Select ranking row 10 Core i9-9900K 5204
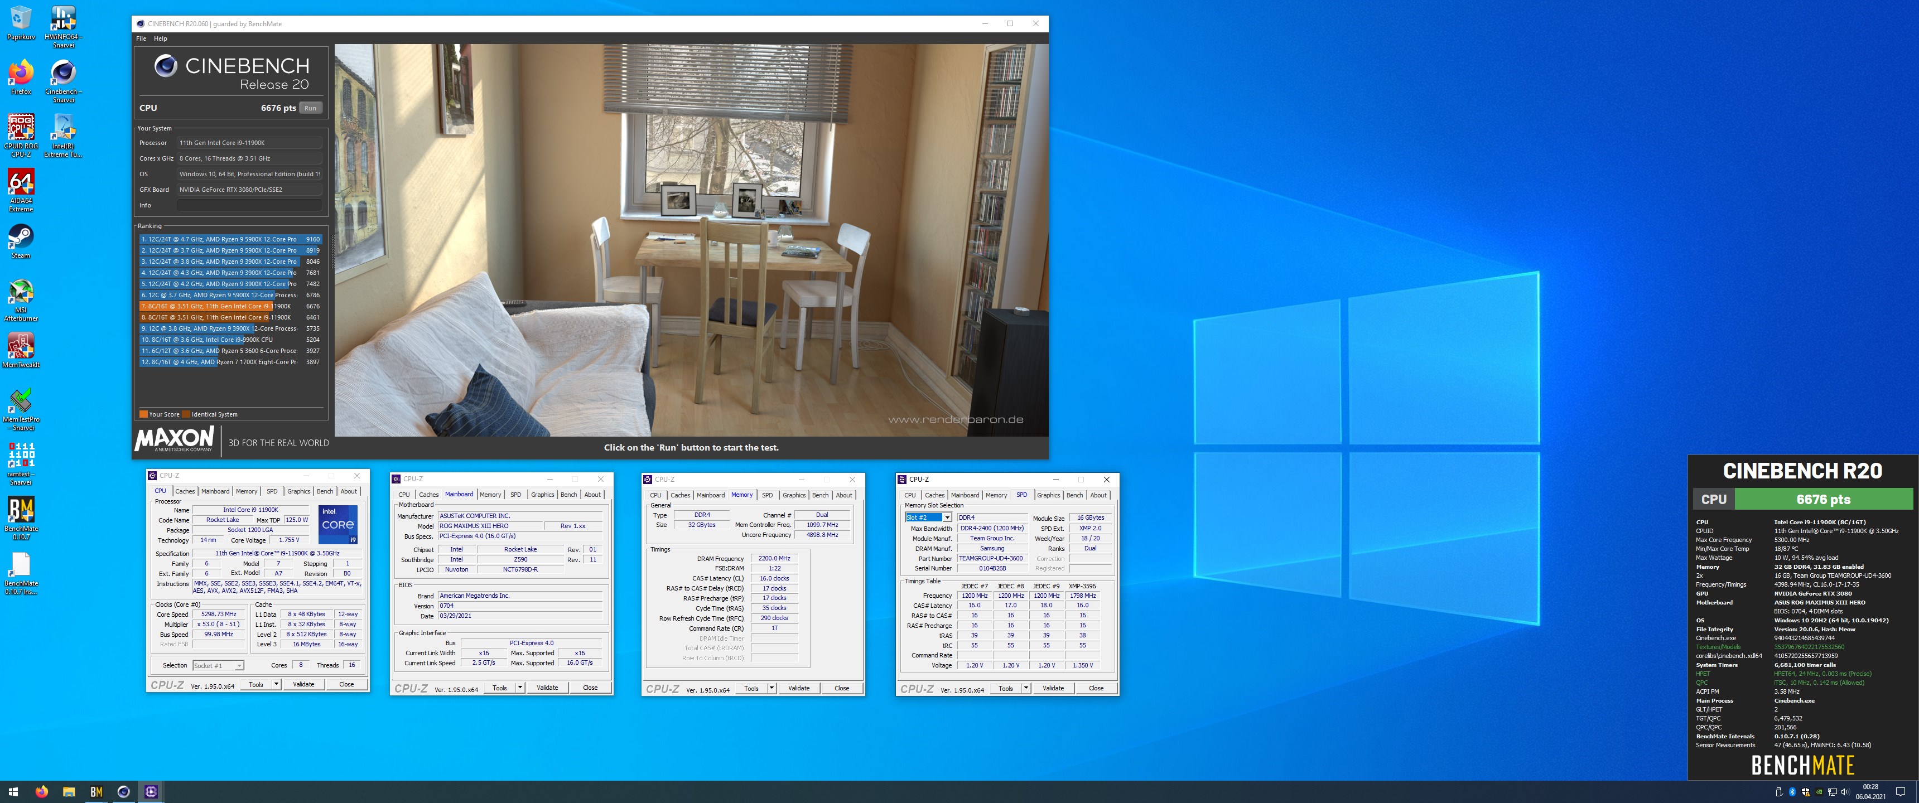The height and width of the screenshot is (803, 1919). click(231, 340)
